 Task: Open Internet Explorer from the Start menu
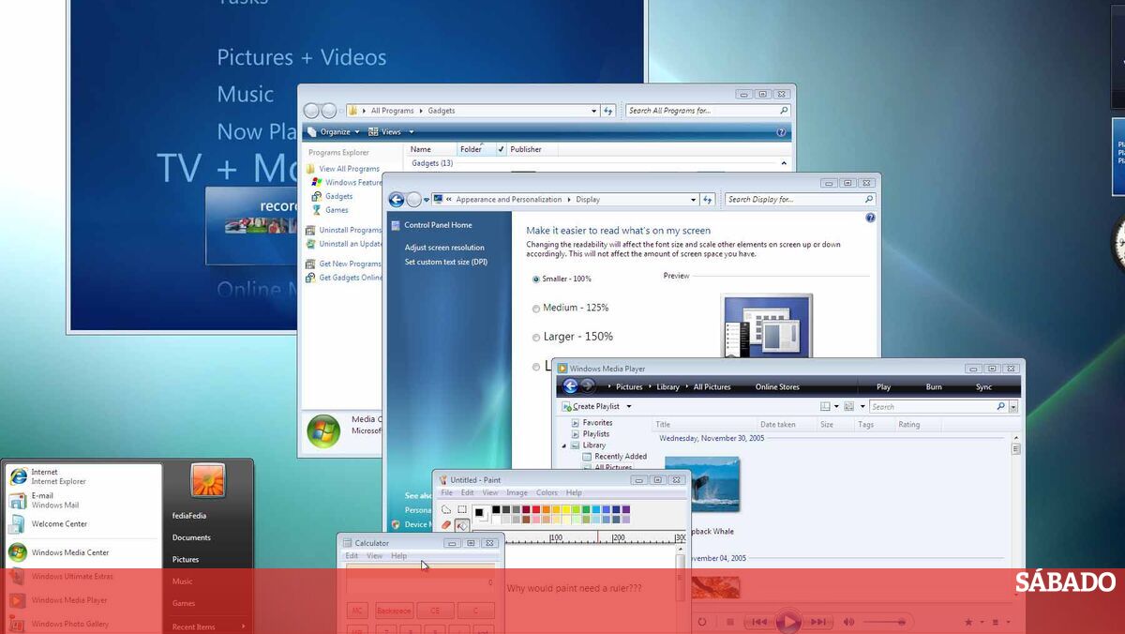[x=47, y=476]
